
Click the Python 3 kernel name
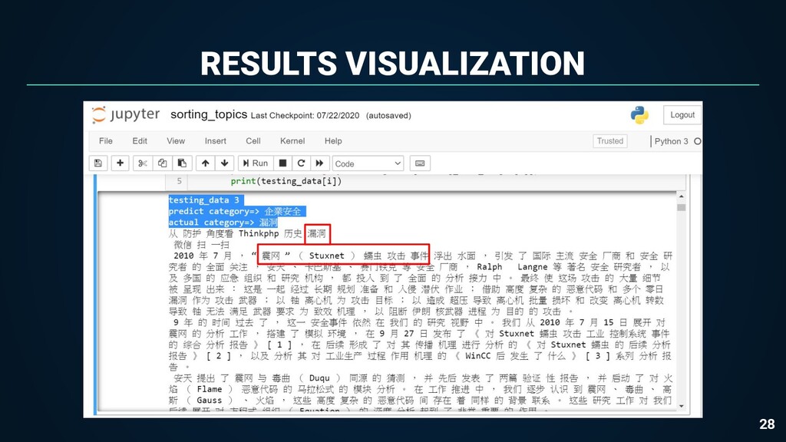point(671,141)
